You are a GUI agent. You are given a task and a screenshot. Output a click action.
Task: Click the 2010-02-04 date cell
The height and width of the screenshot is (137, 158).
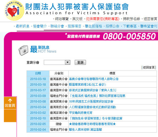[38, 130]
